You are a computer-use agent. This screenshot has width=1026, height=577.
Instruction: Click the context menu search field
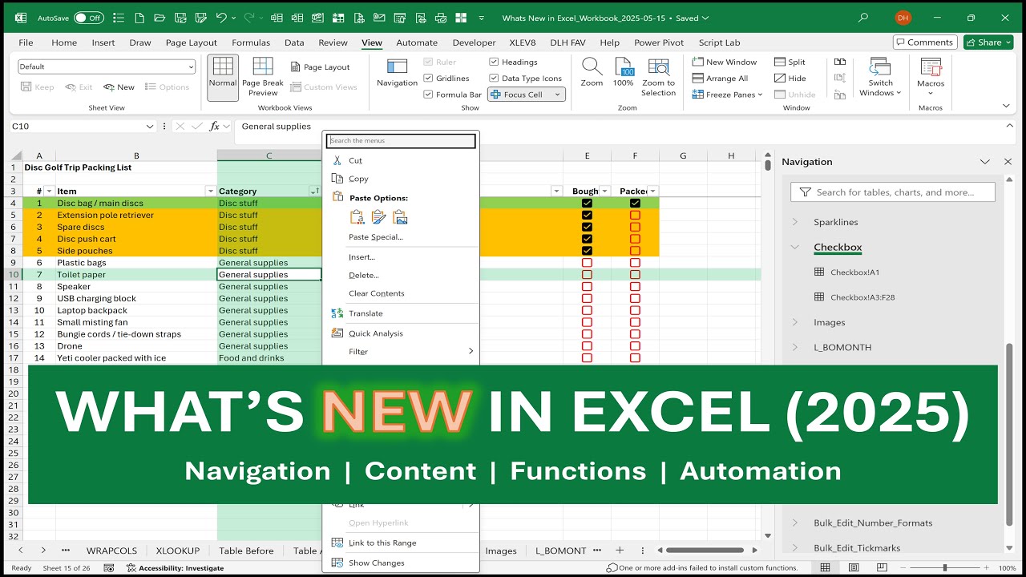(401, 141)
